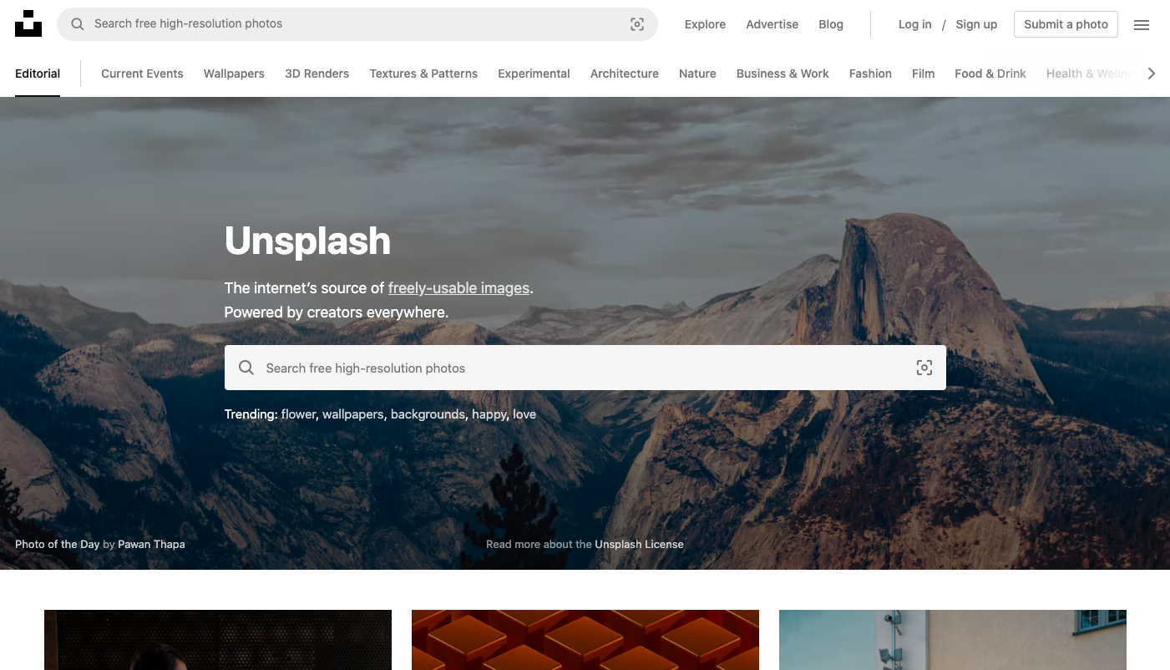Select trending term flower
This screenshot has height=670, width=1170.
[x=299, y=414]
